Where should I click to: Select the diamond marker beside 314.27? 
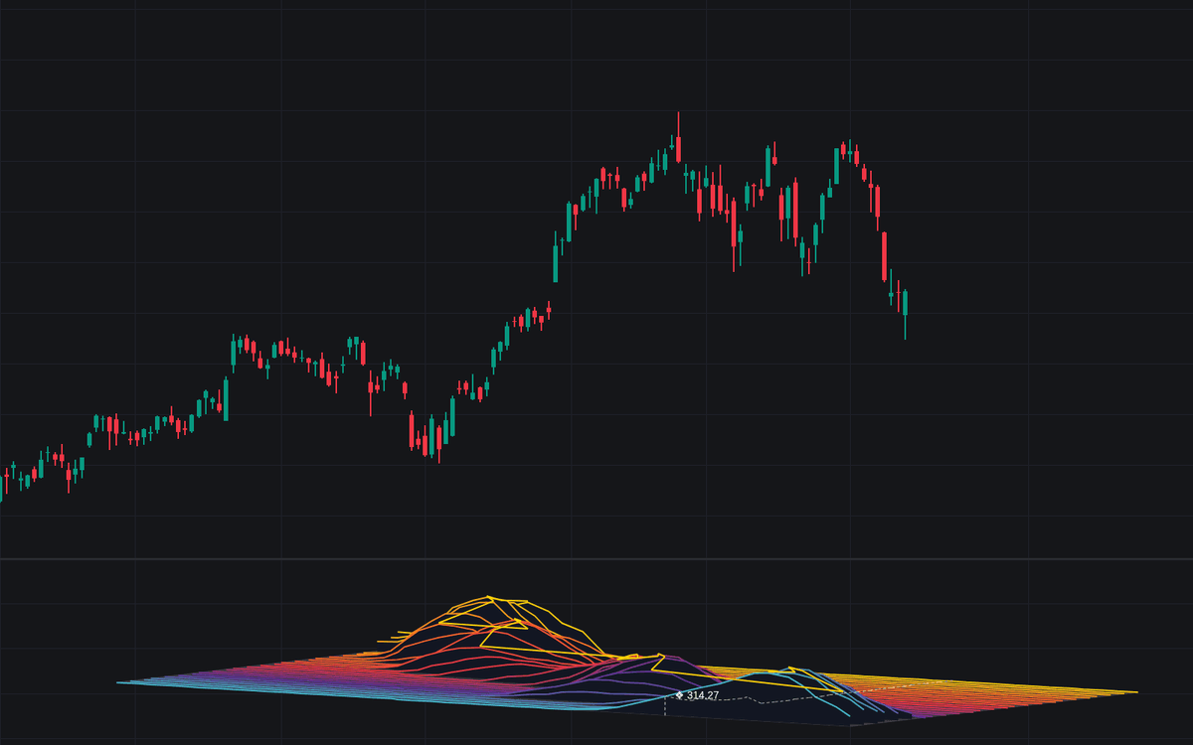[x=680, y=695]
